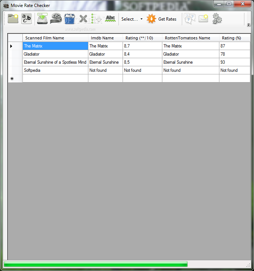Click the envelope mail icon
This screenshot has width=254, height=271.
[203, 19]
